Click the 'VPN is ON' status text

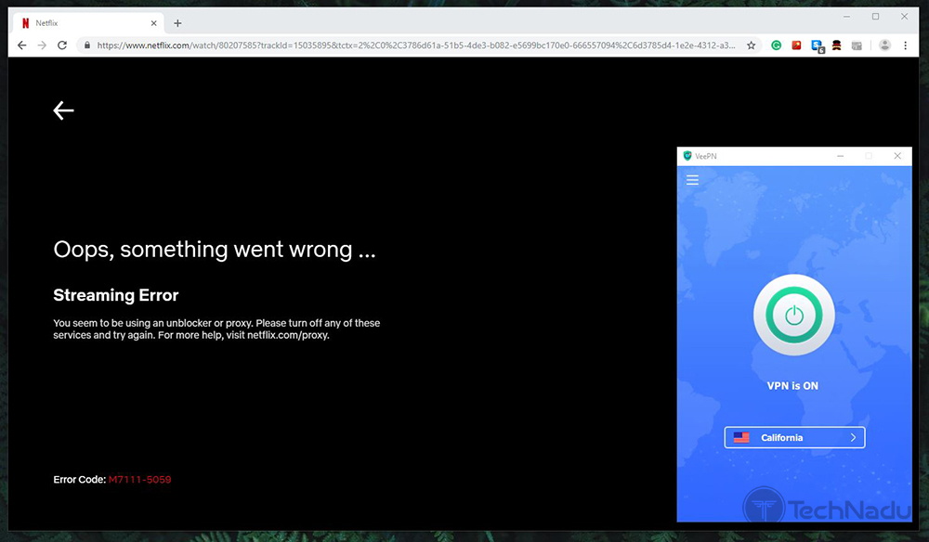(792, 386)
